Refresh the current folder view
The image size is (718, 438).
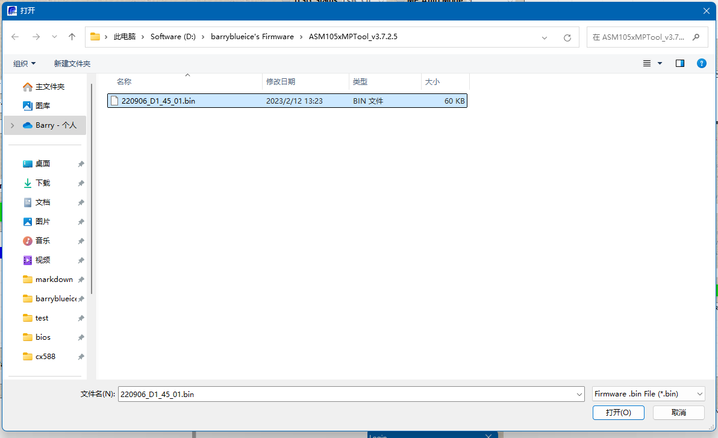coord(567,37)
